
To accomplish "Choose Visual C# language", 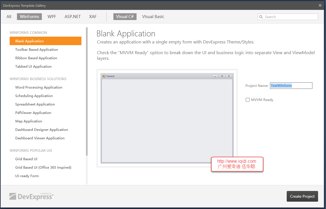I will pos(125,17).
